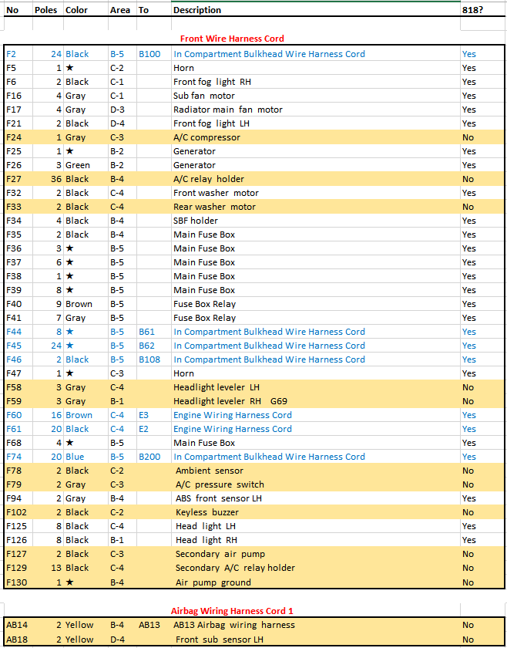
Task: Click the B61 destination cell
Action: click(x=147, y=332)
